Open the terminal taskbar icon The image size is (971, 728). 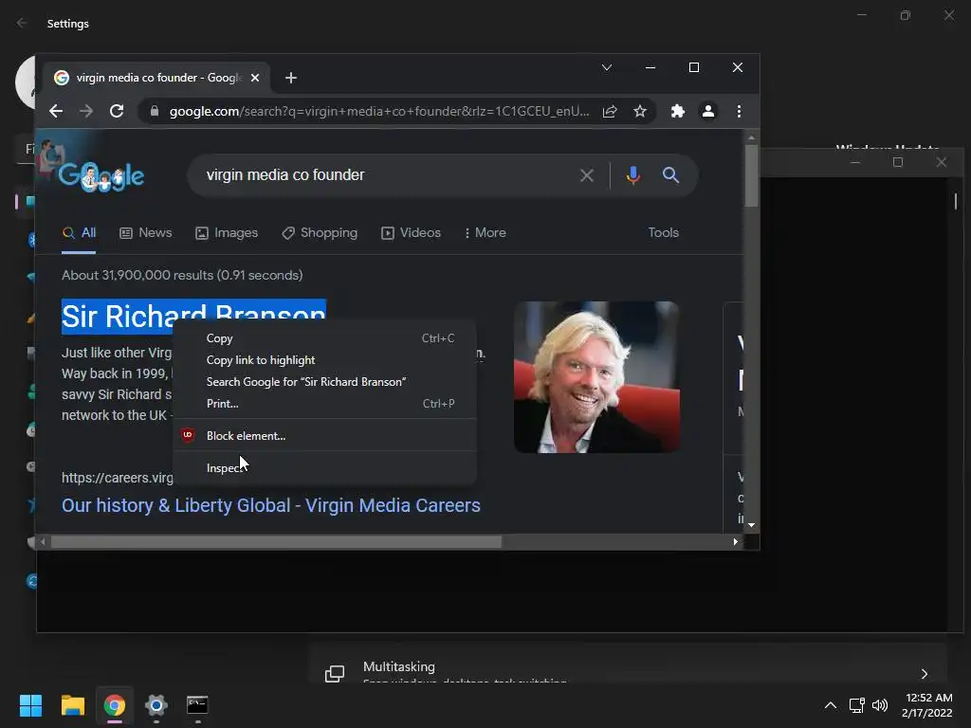click(x=197, y=705)
